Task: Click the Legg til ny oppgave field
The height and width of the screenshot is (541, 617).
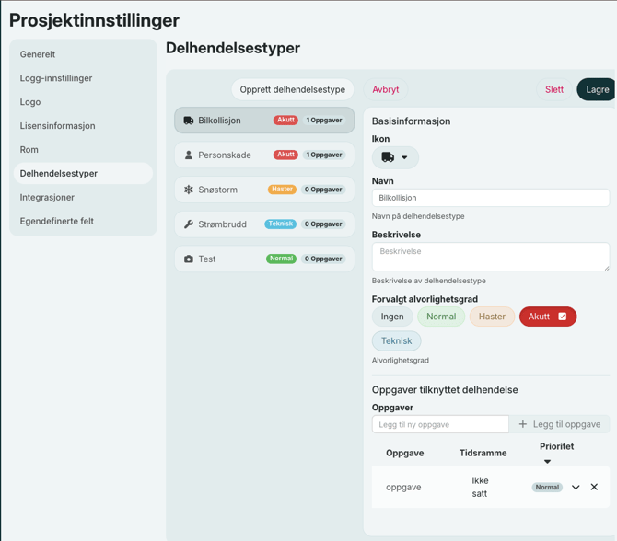Action: (440, 424)
